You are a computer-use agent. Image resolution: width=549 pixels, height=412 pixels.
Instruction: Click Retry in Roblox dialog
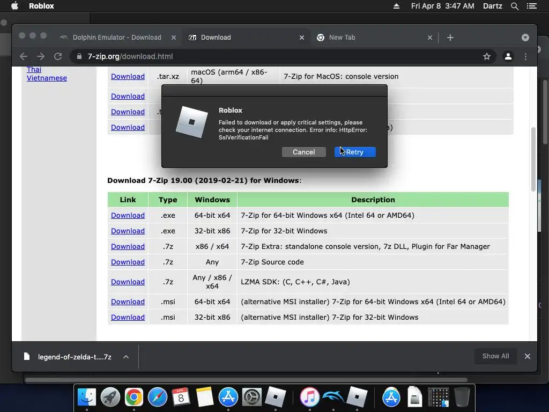click(355, 152)
